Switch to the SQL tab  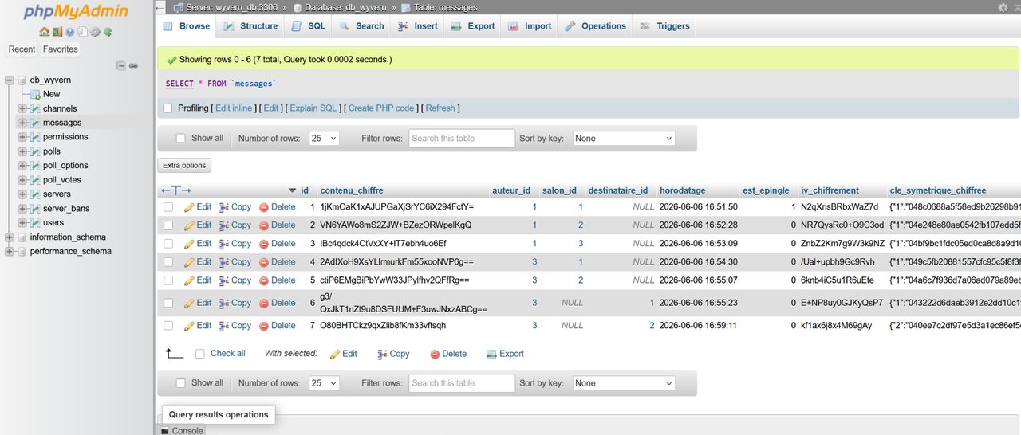[308, 26]
